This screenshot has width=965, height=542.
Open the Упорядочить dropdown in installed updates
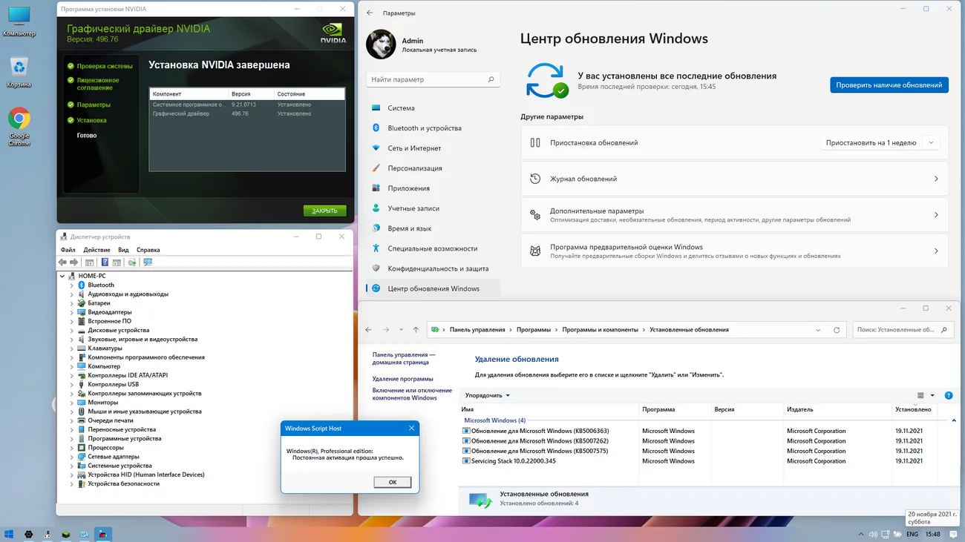(488, 396)
